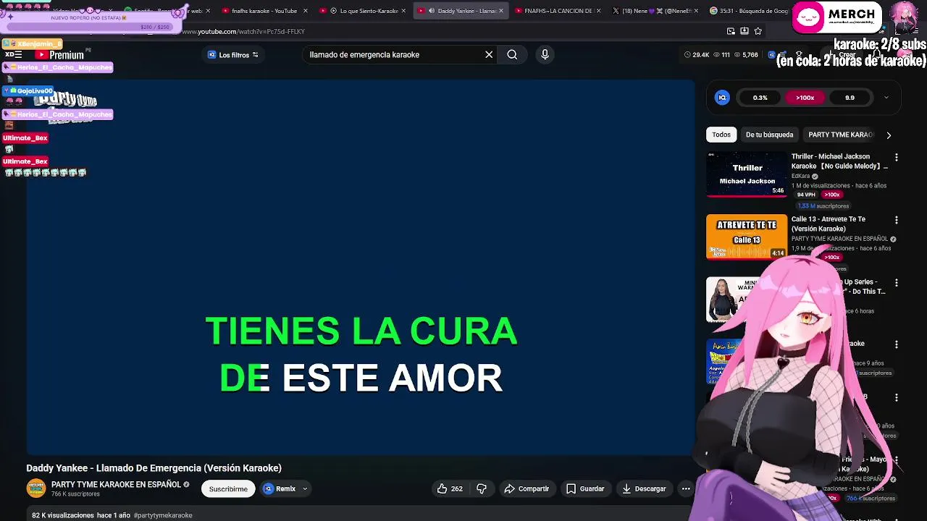Open the 'Thriller - Michael Jackson Karaoke' title

click(839, 161)
